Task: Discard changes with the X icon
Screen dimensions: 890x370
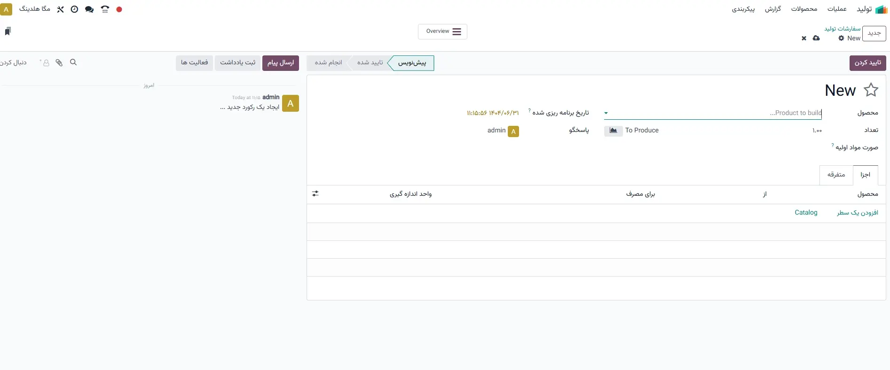Action: [x=804, y=39]
